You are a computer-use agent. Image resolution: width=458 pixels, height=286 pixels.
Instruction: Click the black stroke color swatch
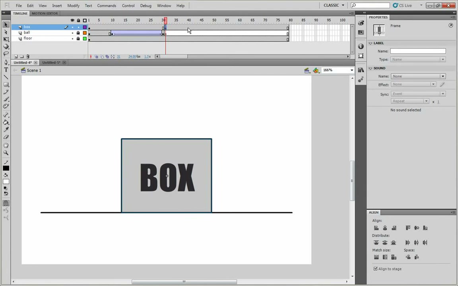click(6, 168)
